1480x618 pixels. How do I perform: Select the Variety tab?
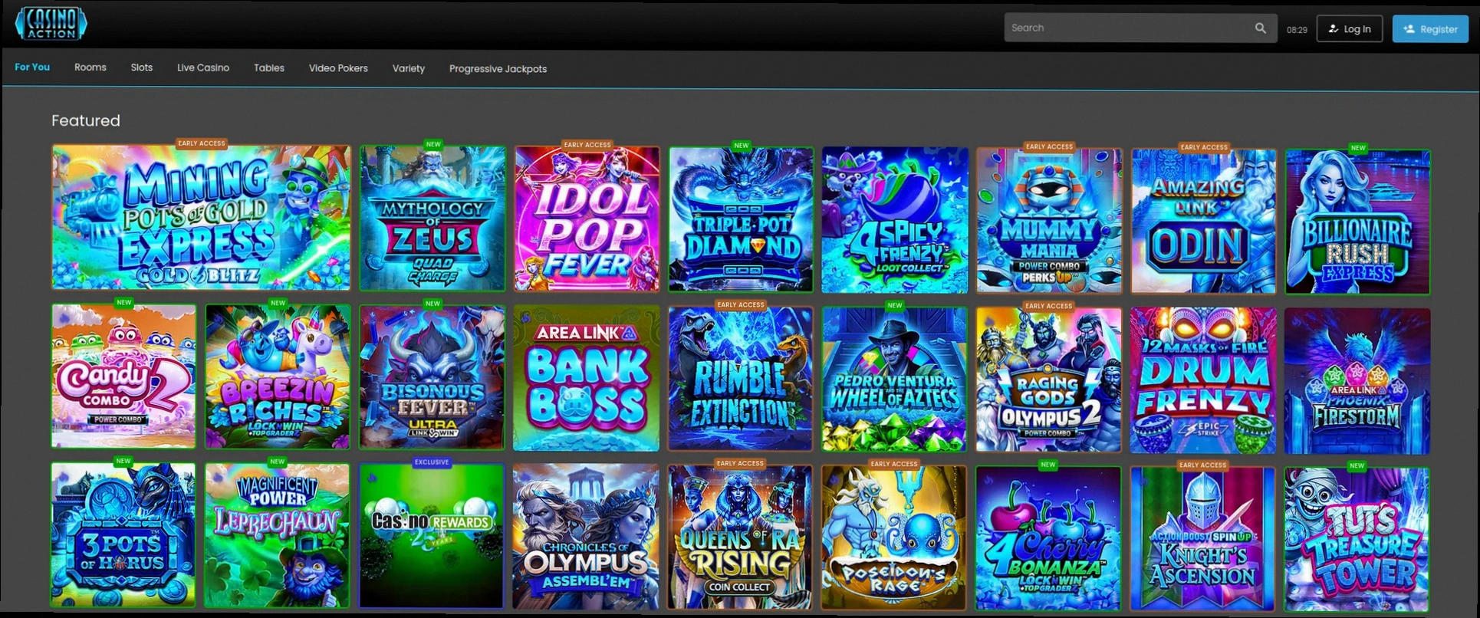409,68
